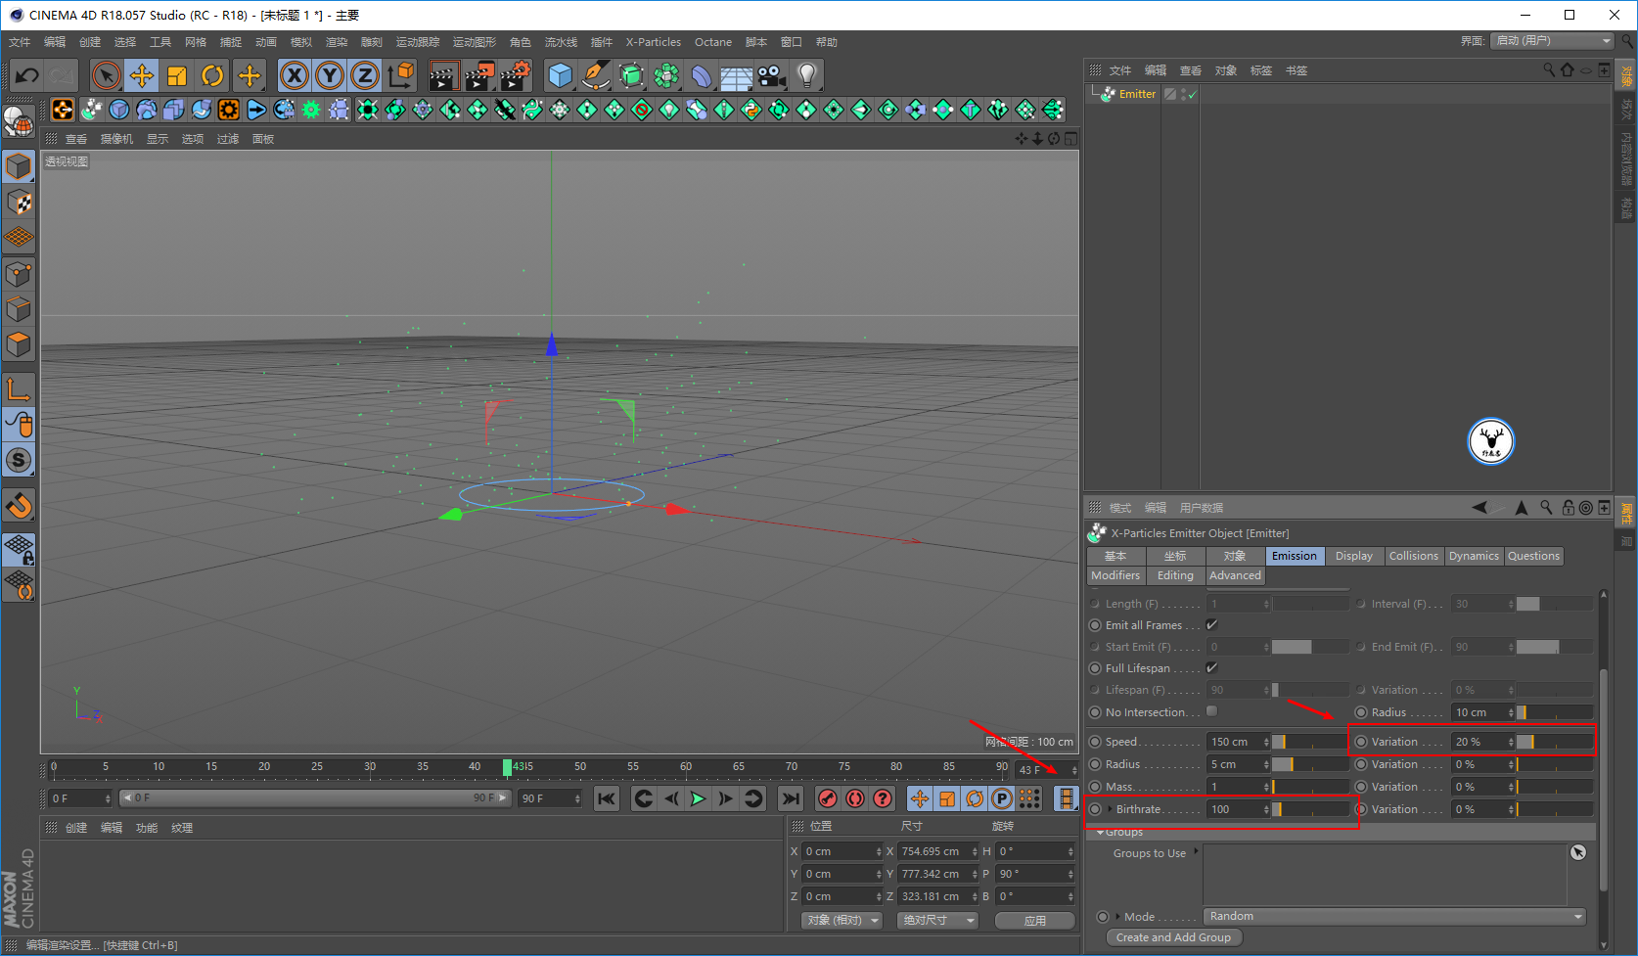The width and height of the screenshot is (1638, 956).
Task: Add a Light object
Action: [x=806, y=75]
